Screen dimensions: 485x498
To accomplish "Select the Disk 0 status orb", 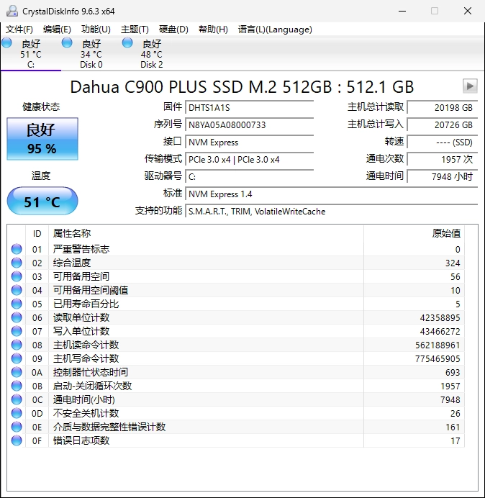I will coord(68,43).
